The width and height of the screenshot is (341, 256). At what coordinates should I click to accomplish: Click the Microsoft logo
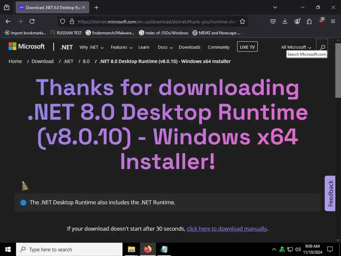coord(27,46)
